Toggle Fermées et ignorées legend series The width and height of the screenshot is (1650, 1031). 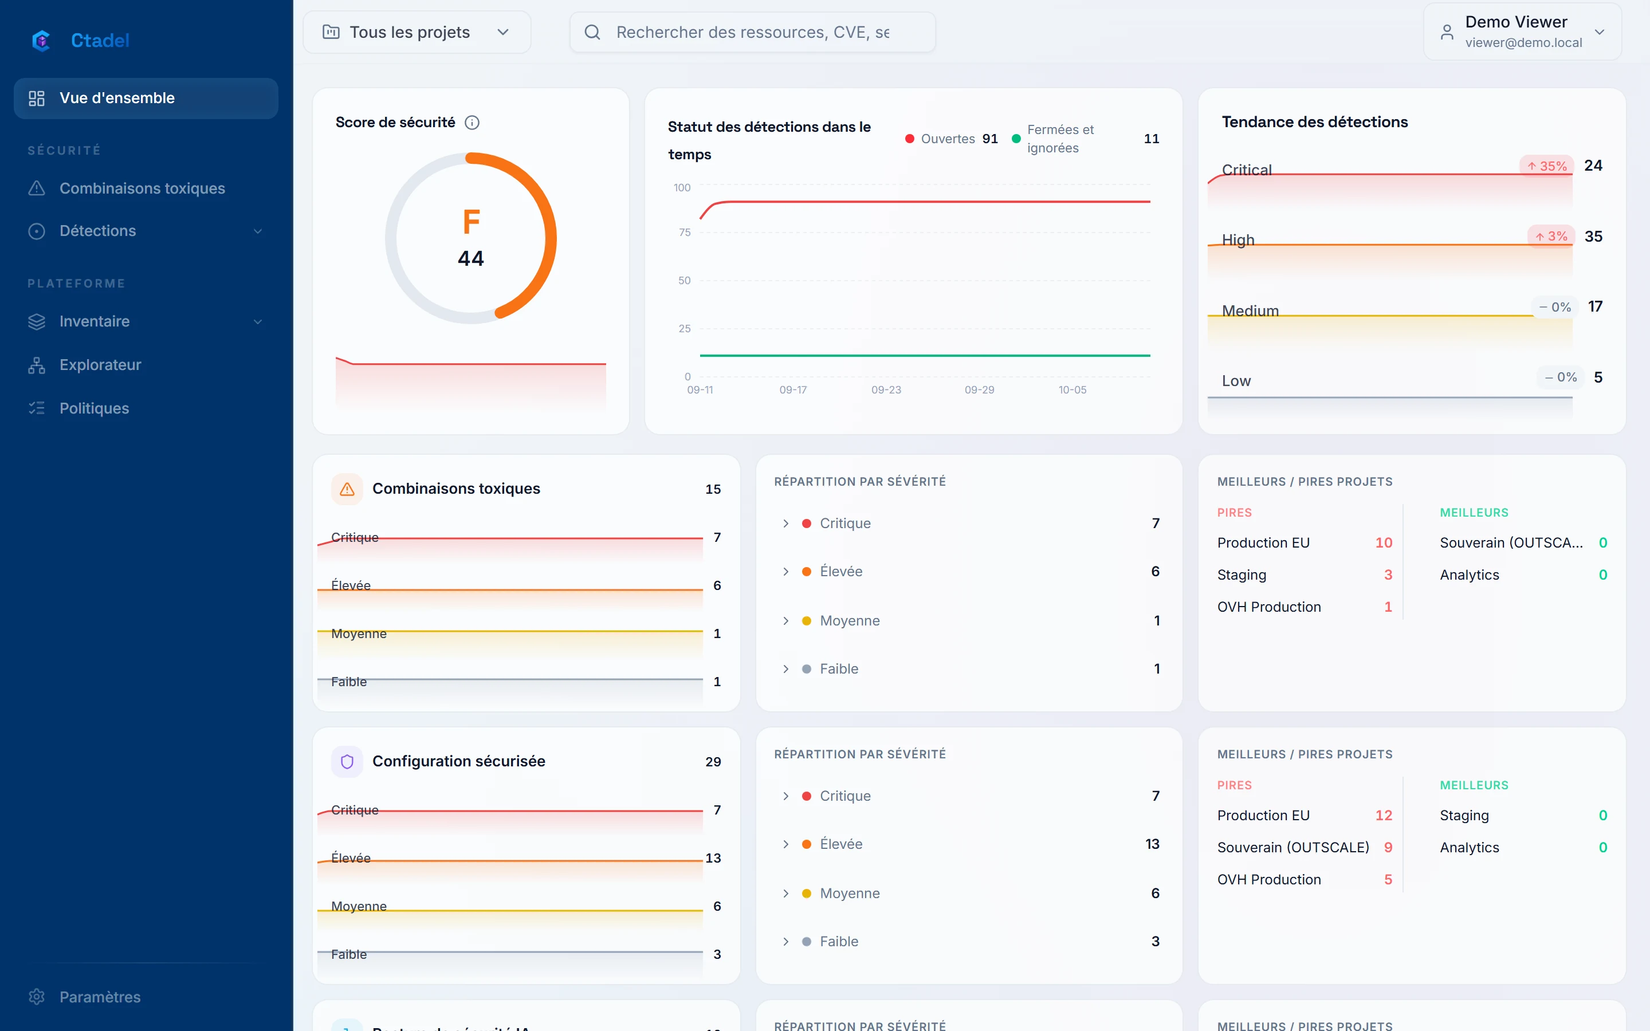[x=1085, y=139]
